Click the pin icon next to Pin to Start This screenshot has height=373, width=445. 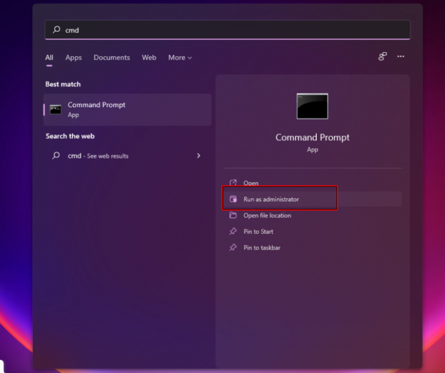[233, 231]
